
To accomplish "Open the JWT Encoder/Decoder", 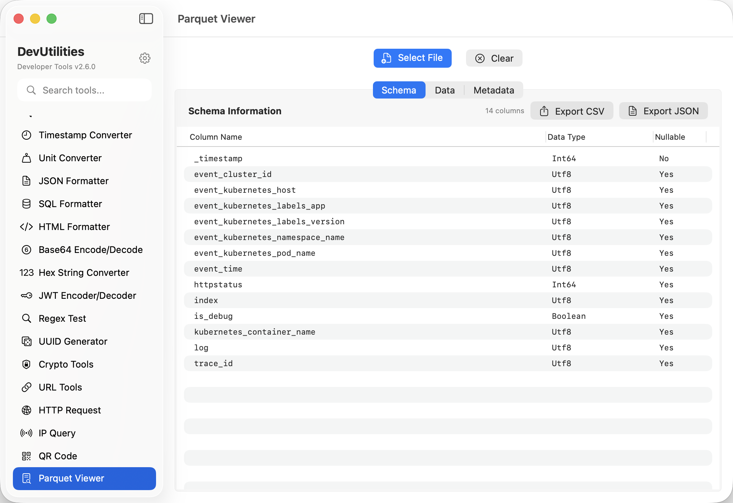I will [87, 296].
